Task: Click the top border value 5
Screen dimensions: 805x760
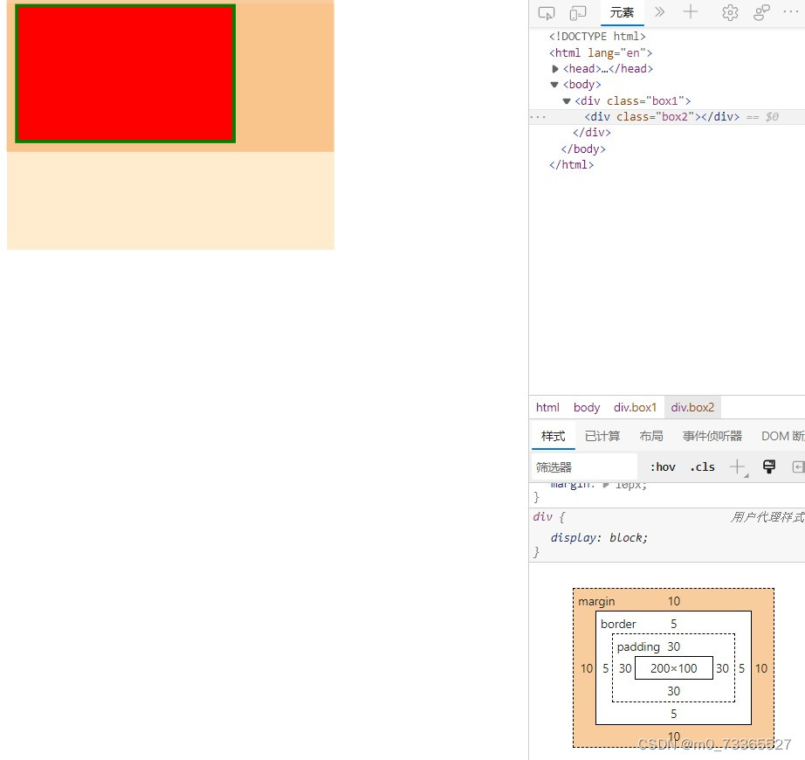Action: (673, 624)
